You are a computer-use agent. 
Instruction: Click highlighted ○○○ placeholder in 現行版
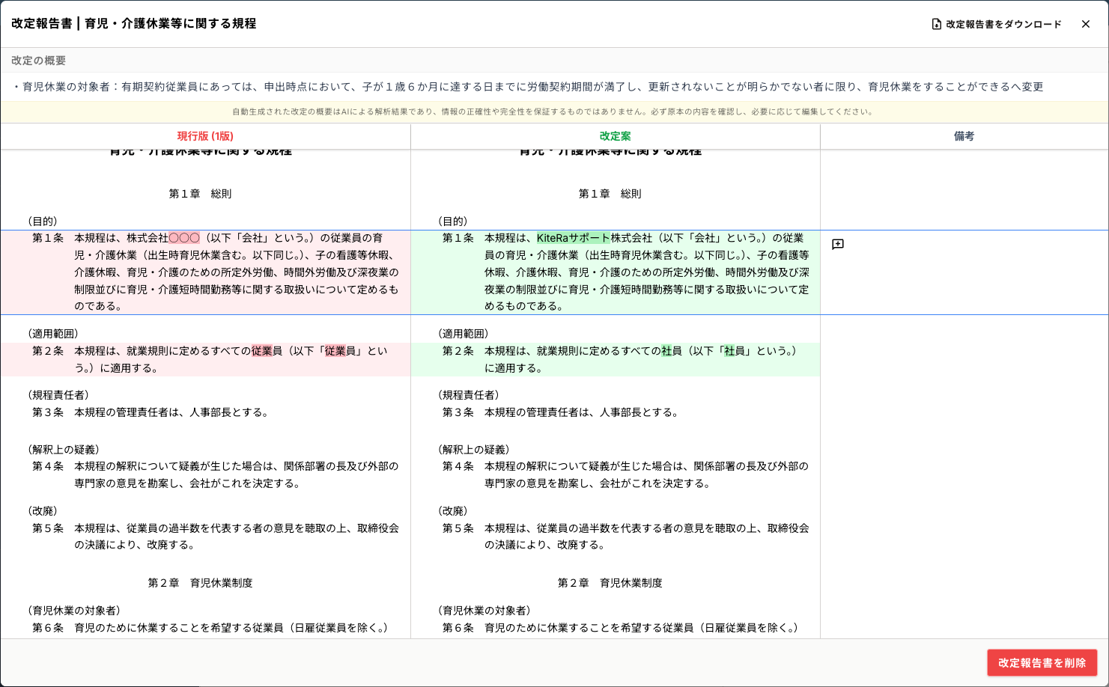click(x=184, y=238)
